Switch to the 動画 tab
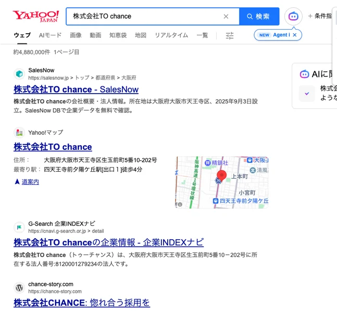337x312 pixels. [95, 35]
